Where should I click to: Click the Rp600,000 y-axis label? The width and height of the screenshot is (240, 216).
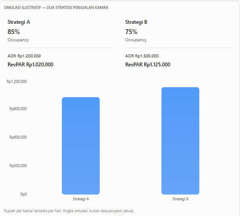click(18, 137)
